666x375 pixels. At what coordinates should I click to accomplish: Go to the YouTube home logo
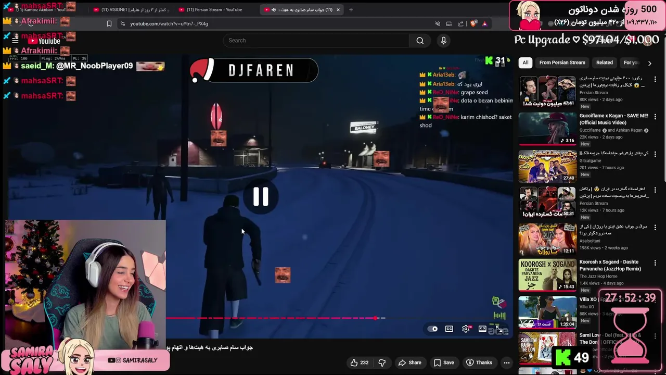click(45, 41)
